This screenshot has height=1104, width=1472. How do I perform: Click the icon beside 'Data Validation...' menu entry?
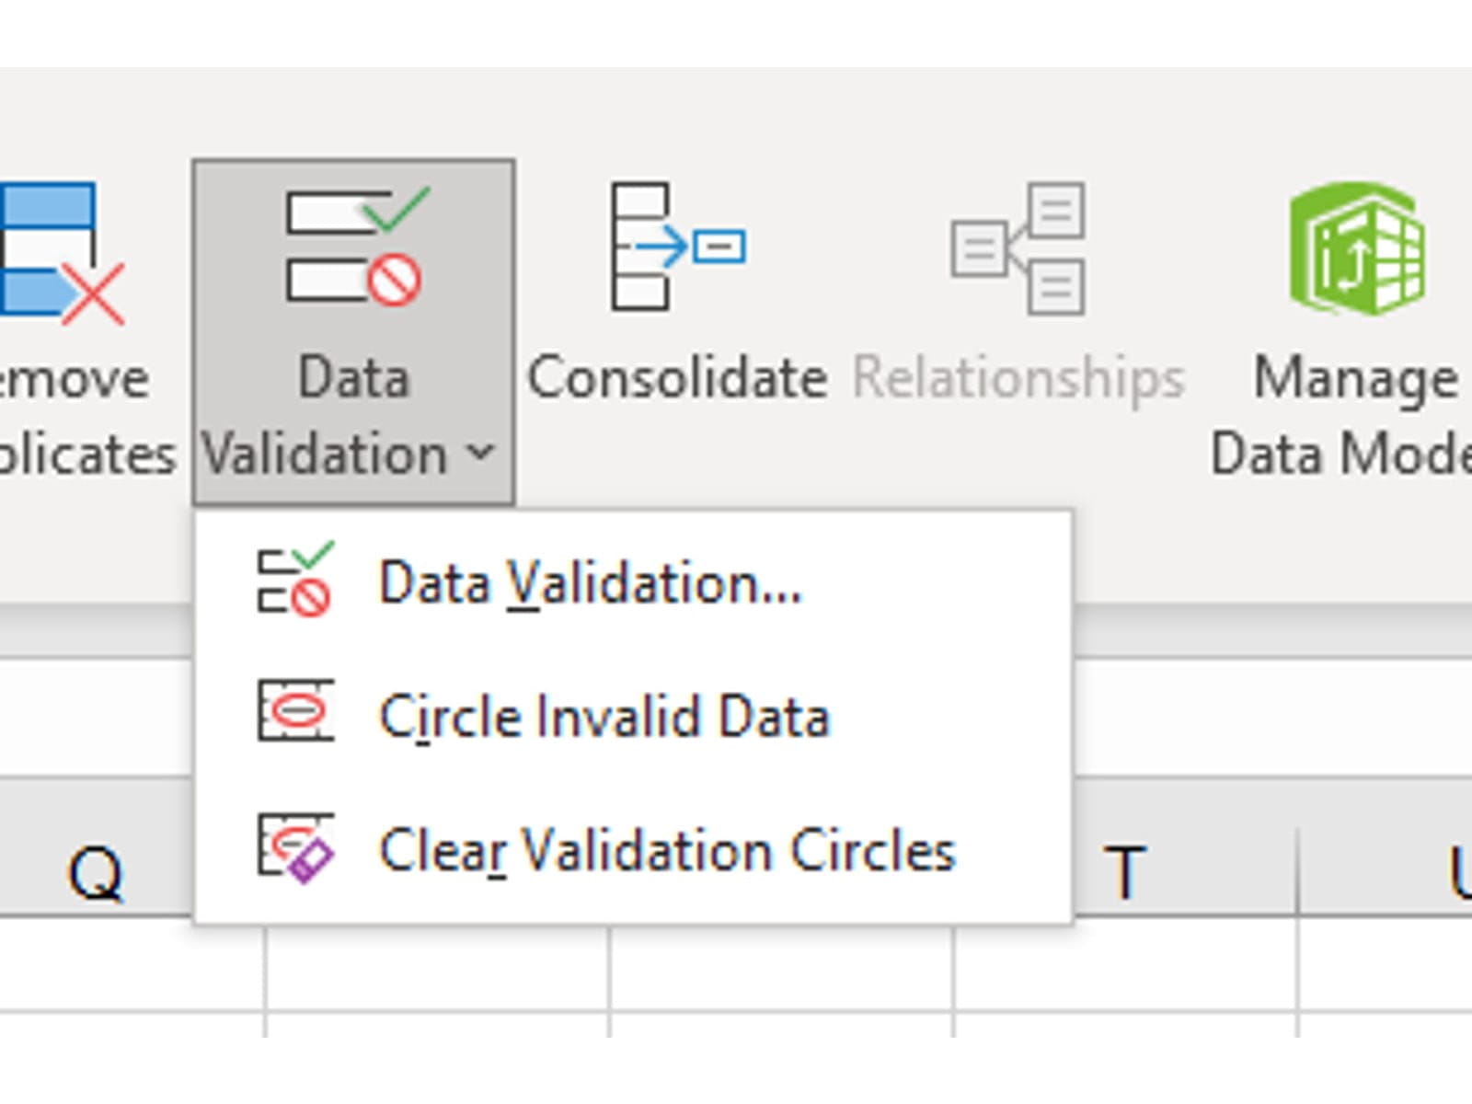pyautogui.click(x=294, y=581)
